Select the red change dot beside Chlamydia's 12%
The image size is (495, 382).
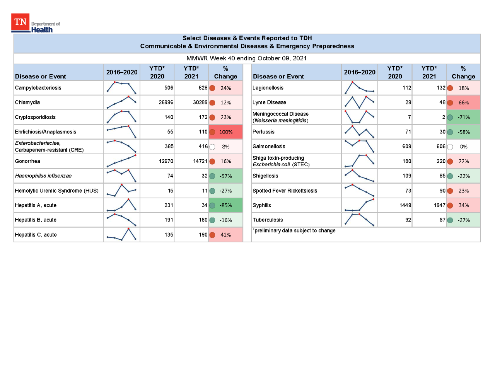pos(212,103)
